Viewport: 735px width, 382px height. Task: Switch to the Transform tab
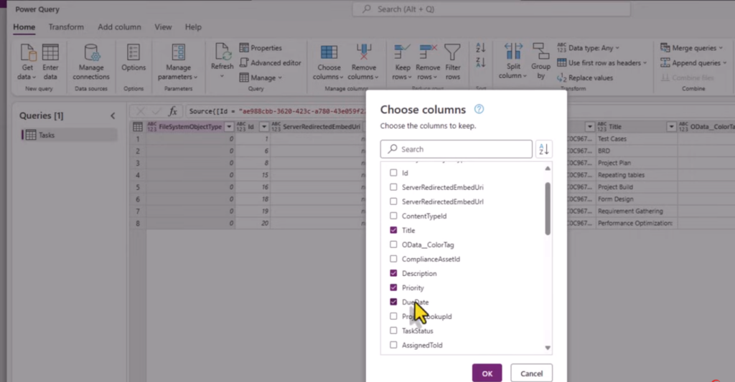[66, 27]
